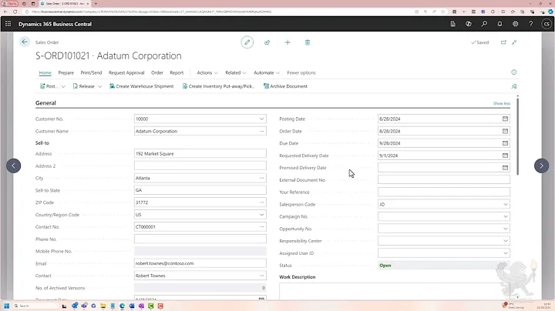The width and height of the screenshot is (555, 311).
Task: Open the Posting Date calendar picker
Action: point(505,119)
